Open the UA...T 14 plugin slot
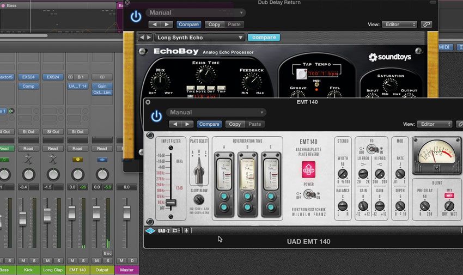The height and width of the screenshot is (275, 463). (77, 86)
